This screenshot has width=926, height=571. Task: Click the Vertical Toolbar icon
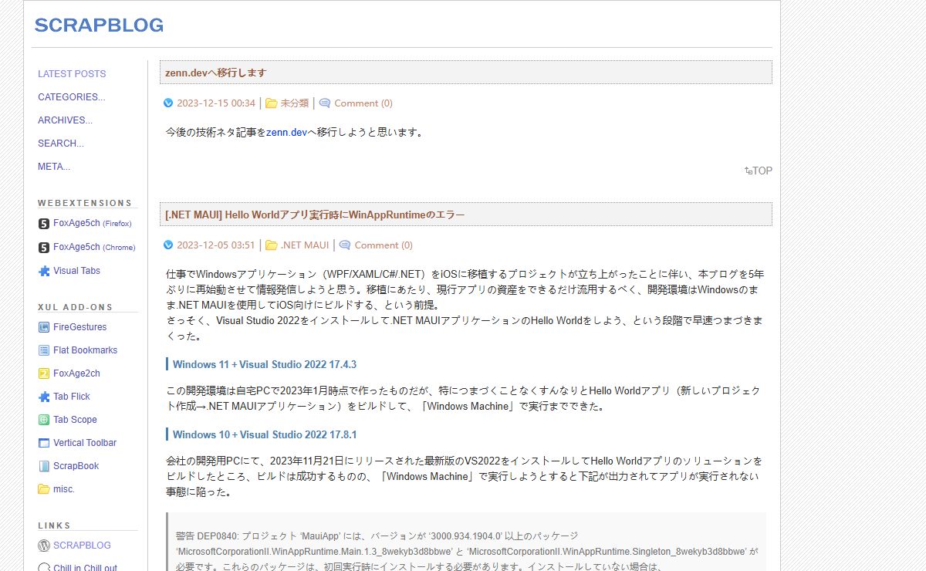(x=44, y=443)
